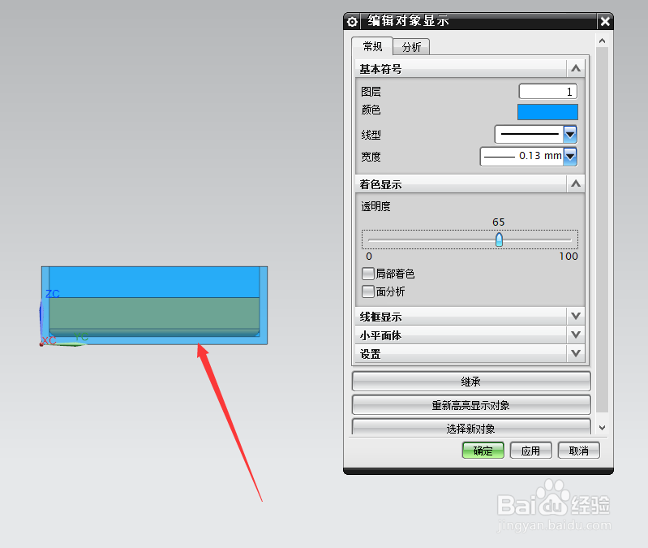Click the 图层 layer number field
648x548 pixels.
[x=548, y=92]
